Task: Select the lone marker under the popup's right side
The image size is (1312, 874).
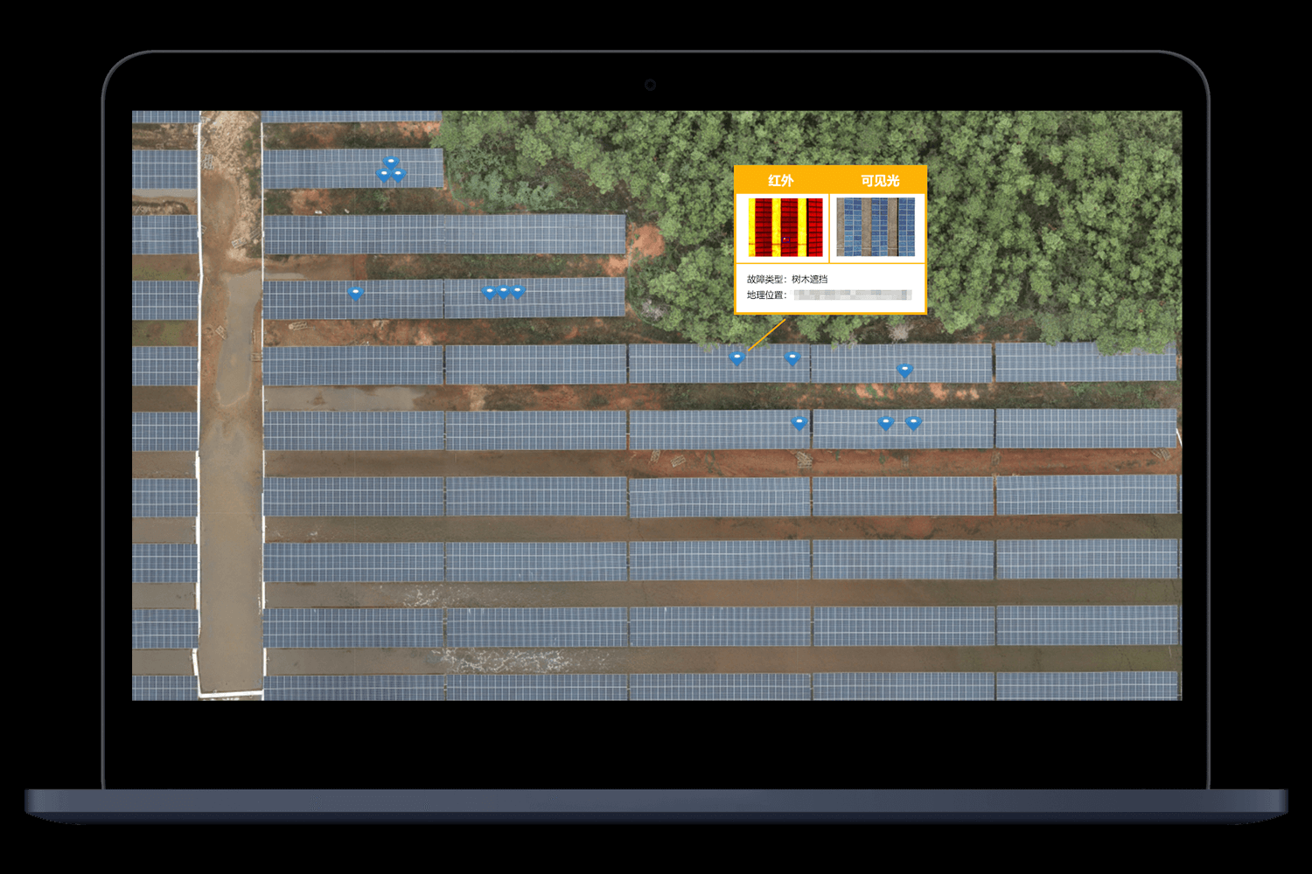Action: click(905, 370)
